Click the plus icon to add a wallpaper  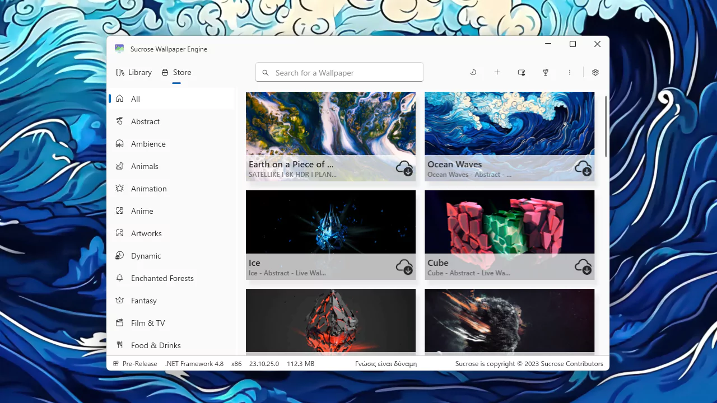497,72
